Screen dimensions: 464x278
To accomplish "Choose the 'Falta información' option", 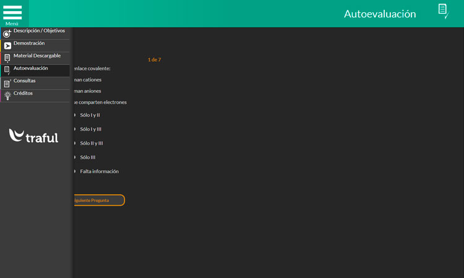I will click(99, 171).
